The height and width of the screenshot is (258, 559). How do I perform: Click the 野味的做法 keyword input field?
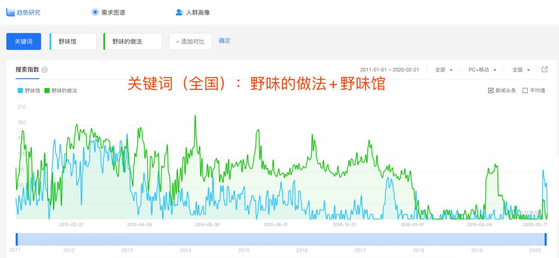(133, 41)
